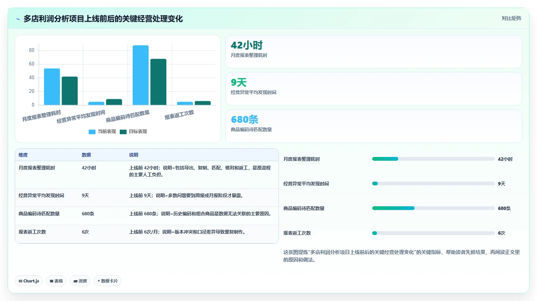Select the 680条 table cell
537x301 pixels.
[88, 214]
